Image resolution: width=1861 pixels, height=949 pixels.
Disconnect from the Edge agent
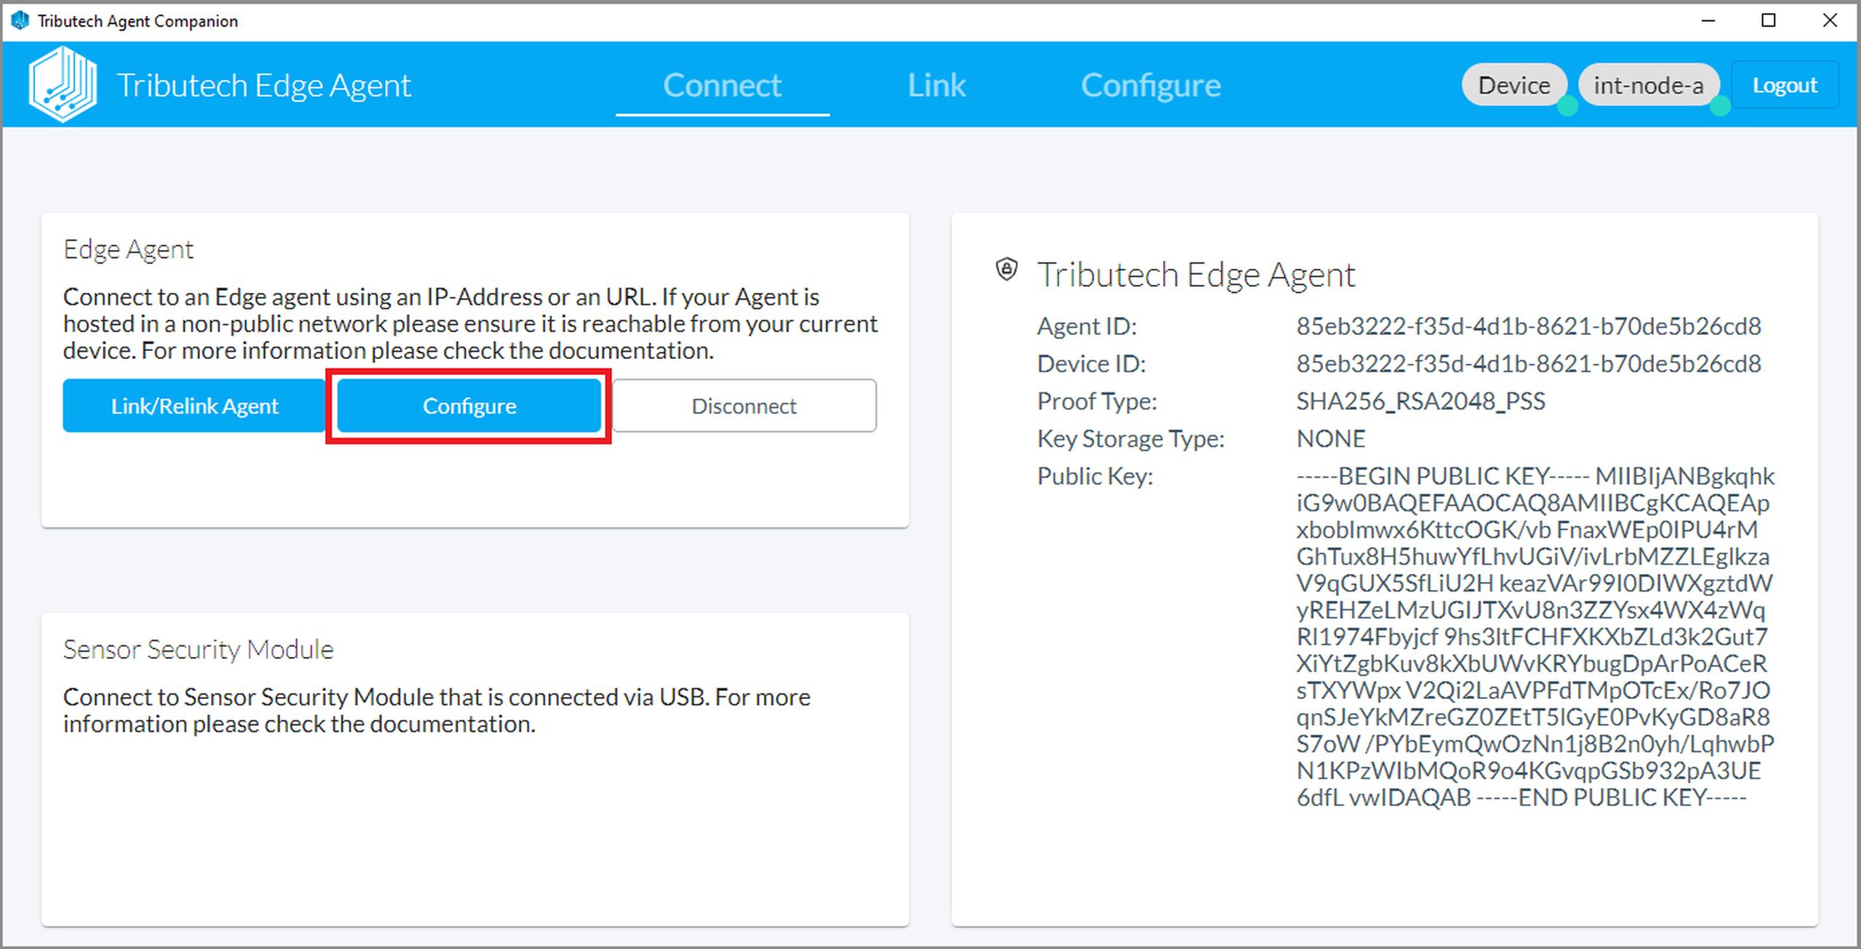point(744,405)
